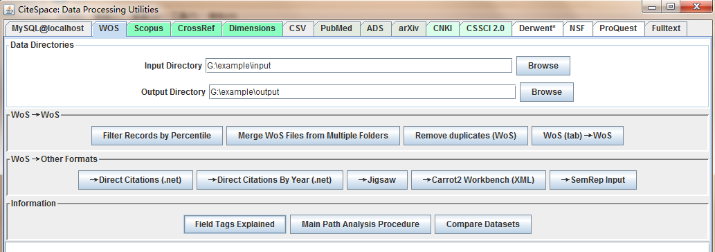Open the CrossRef tab
The width and height of the screenshot is (715, 252).
(196, 28)
